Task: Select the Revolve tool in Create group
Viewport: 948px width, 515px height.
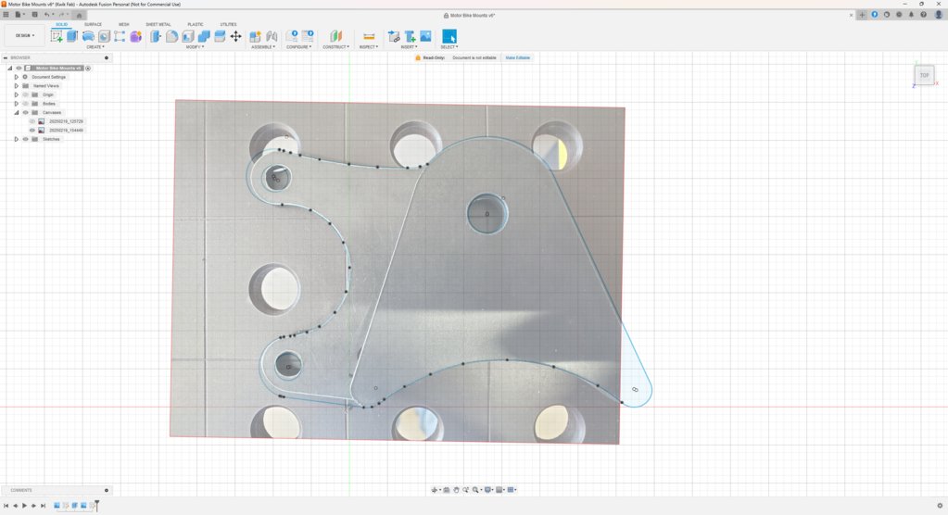Action: coord(88,36)
